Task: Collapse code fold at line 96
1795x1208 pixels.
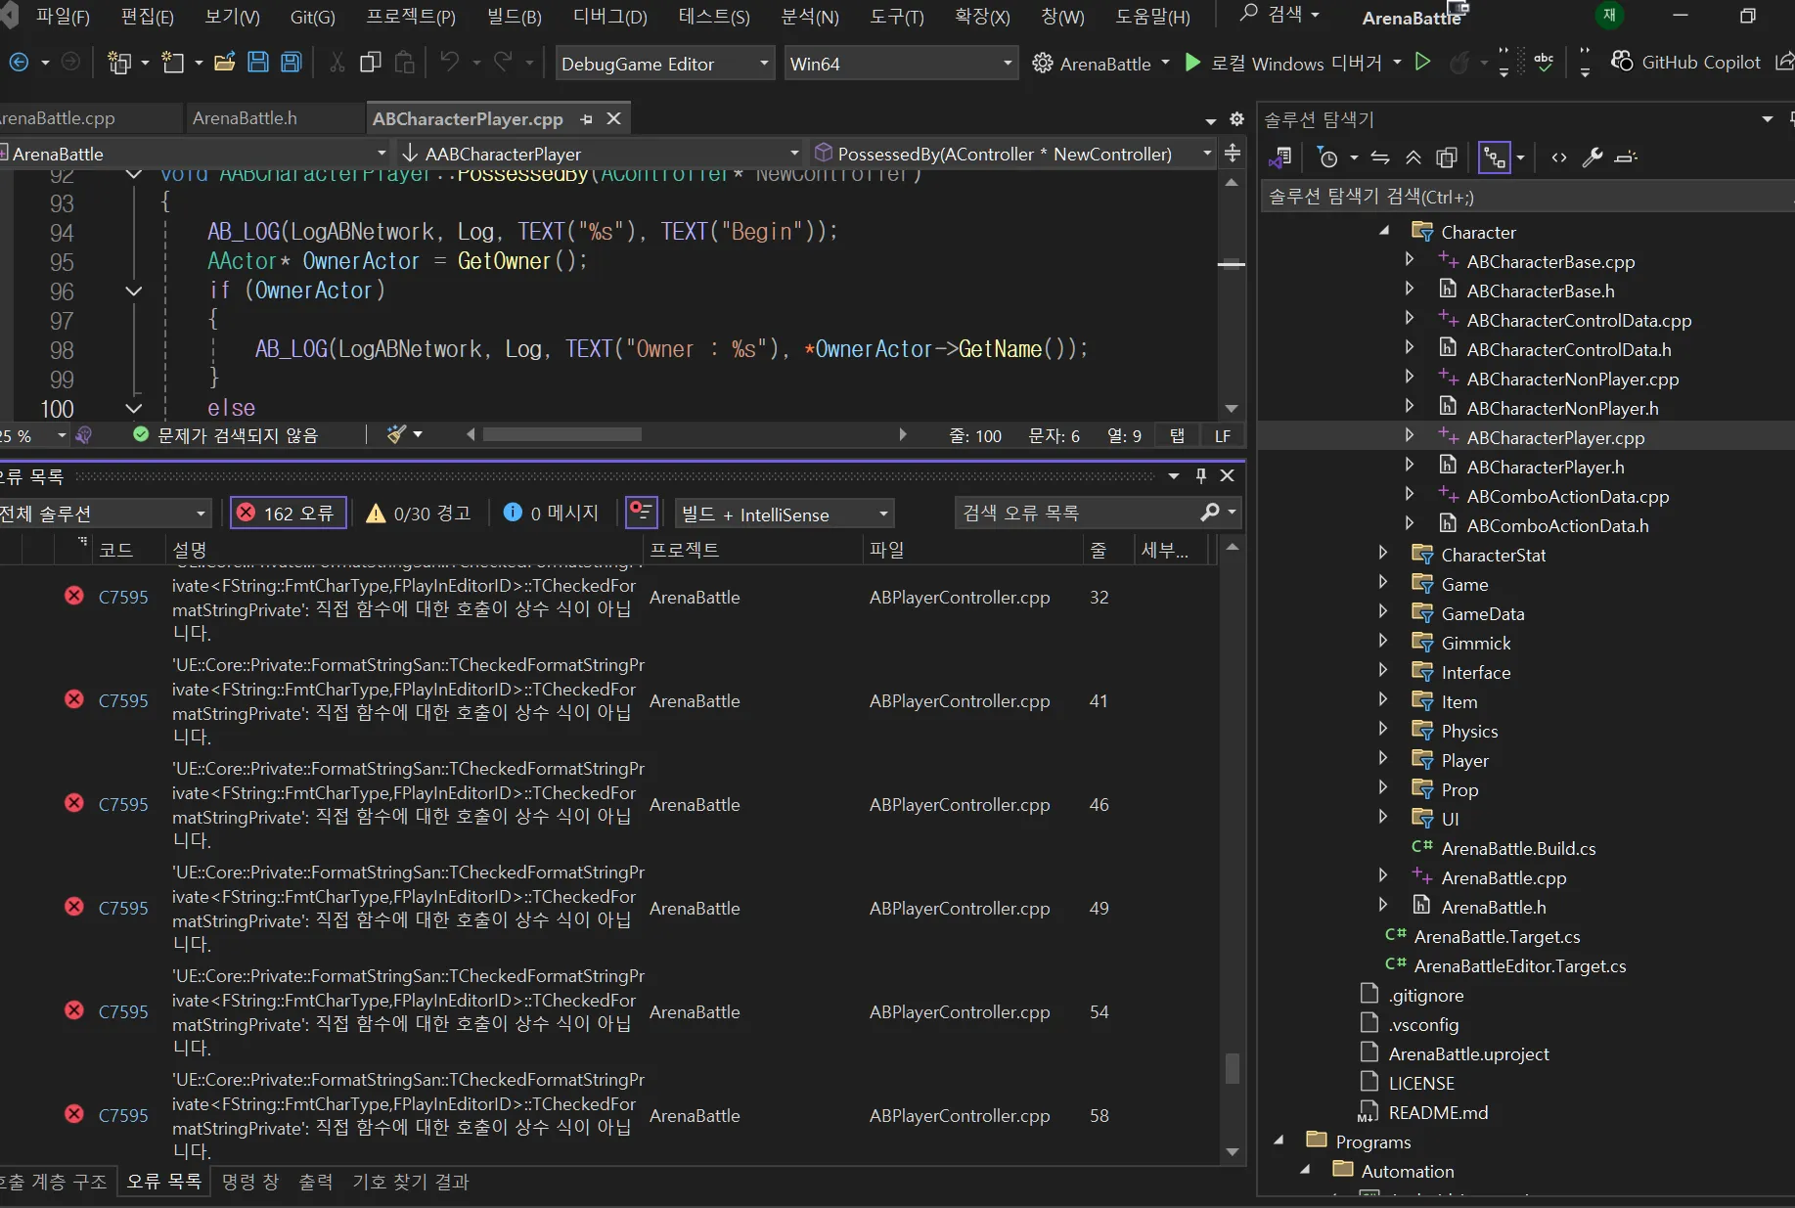Action: [134, 291]
